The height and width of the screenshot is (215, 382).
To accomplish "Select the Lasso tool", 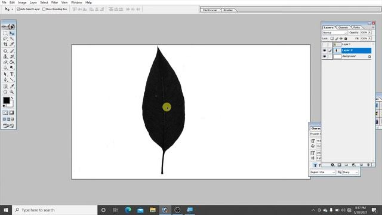I will pos(5,39).
